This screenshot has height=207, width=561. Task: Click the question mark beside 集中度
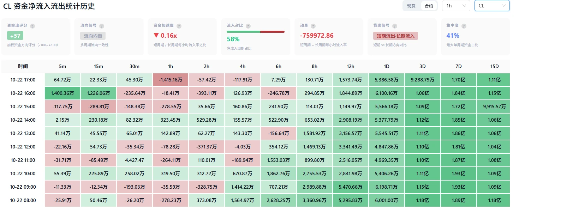point(464,26)
